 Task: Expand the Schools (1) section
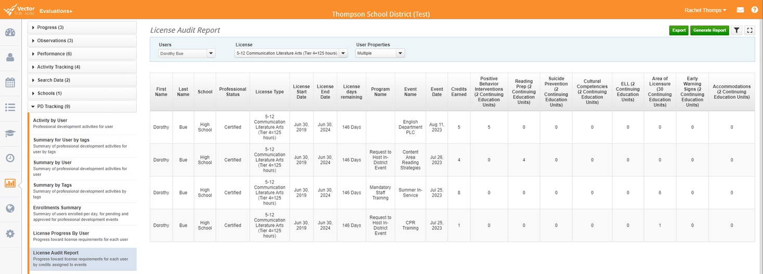point(82,93)
